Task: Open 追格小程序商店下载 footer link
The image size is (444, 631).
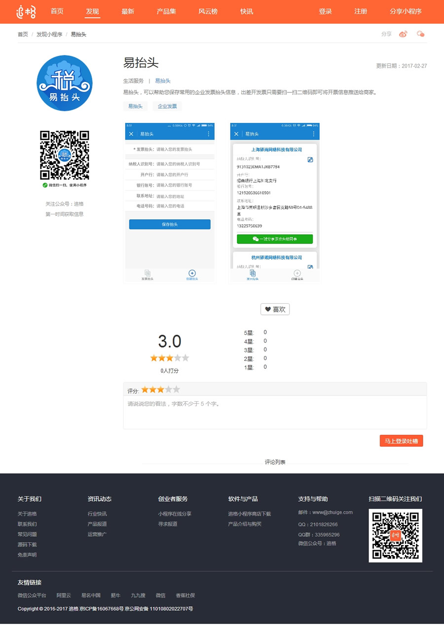Action: coord(250,514)
